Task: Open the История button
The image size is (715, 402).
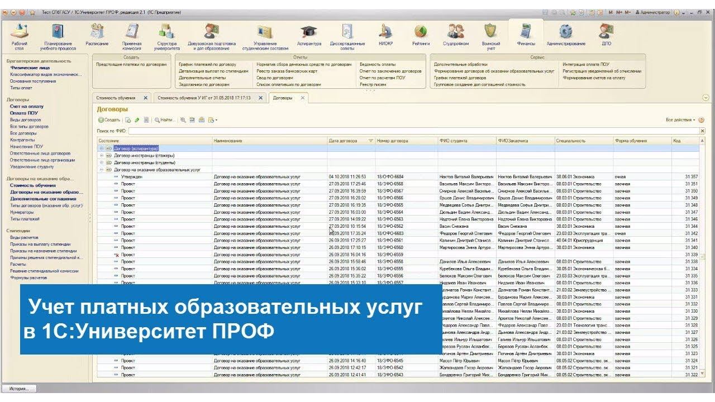Action: 19,389
